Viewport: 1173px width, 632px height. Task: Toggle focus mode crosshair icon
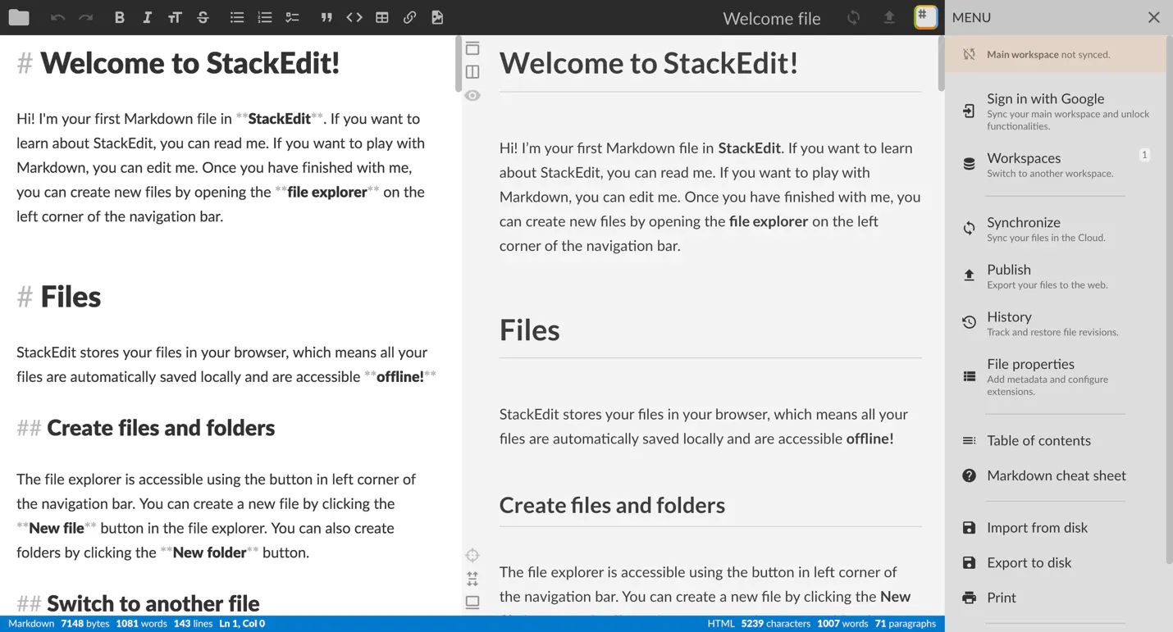click(472, 555)
